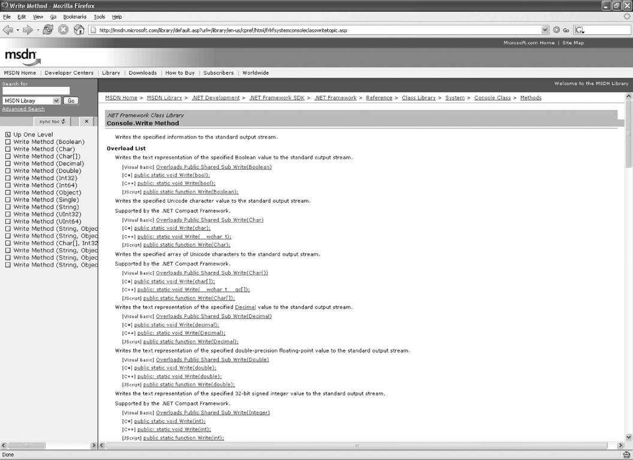Open the Forward button history dropdown arrow
This screenshot has width=633, height=460.
pos(38,31)
